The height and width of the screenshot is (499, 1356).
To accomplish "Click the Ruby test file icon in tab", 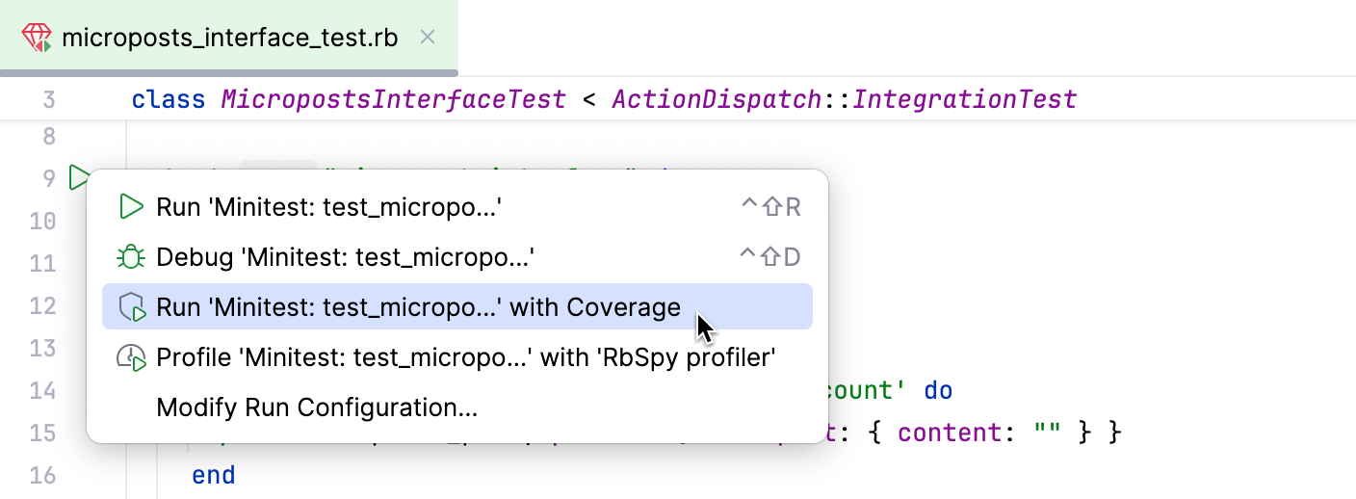I will (x=39, y=38).
